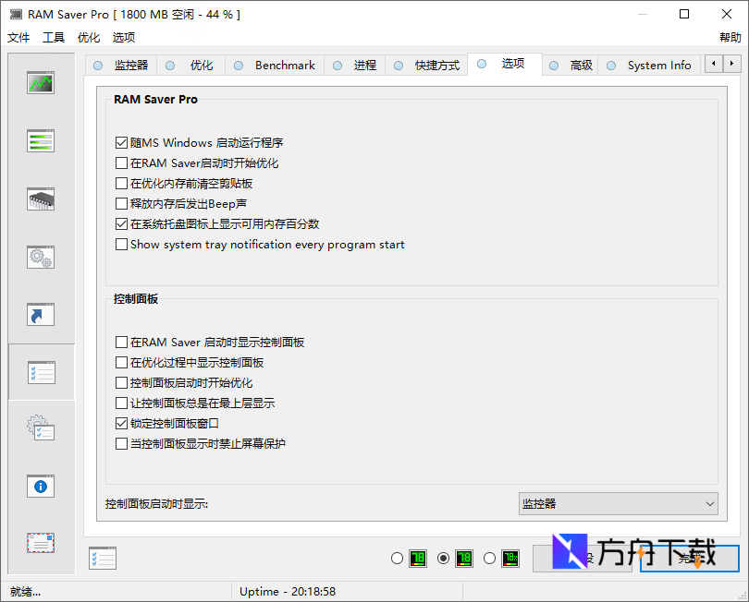Select the shortcut arrow icon in sidebar
749x602 pixels.
pyautogui.click(x=40, y=314)
